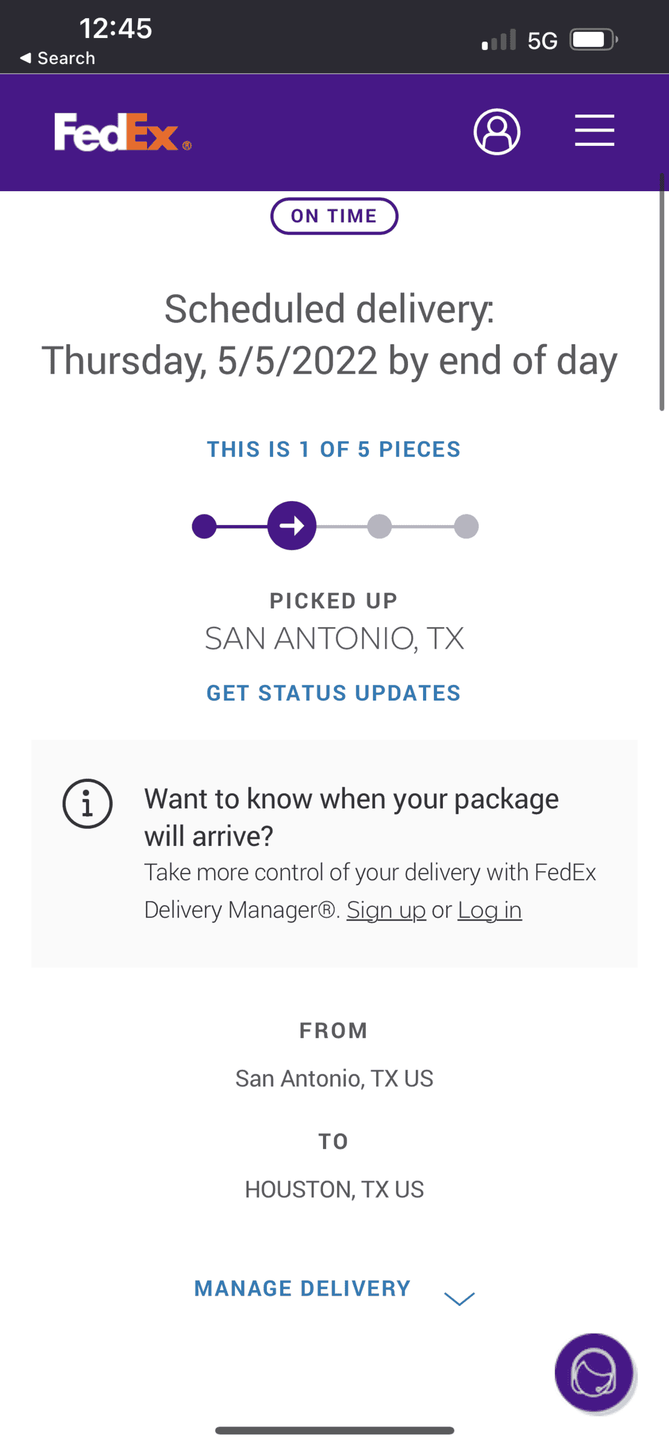The image size is (669, 1447).
Task: Open THIS IS 1 OF 5 PIECES link
Action: [334, 449]
